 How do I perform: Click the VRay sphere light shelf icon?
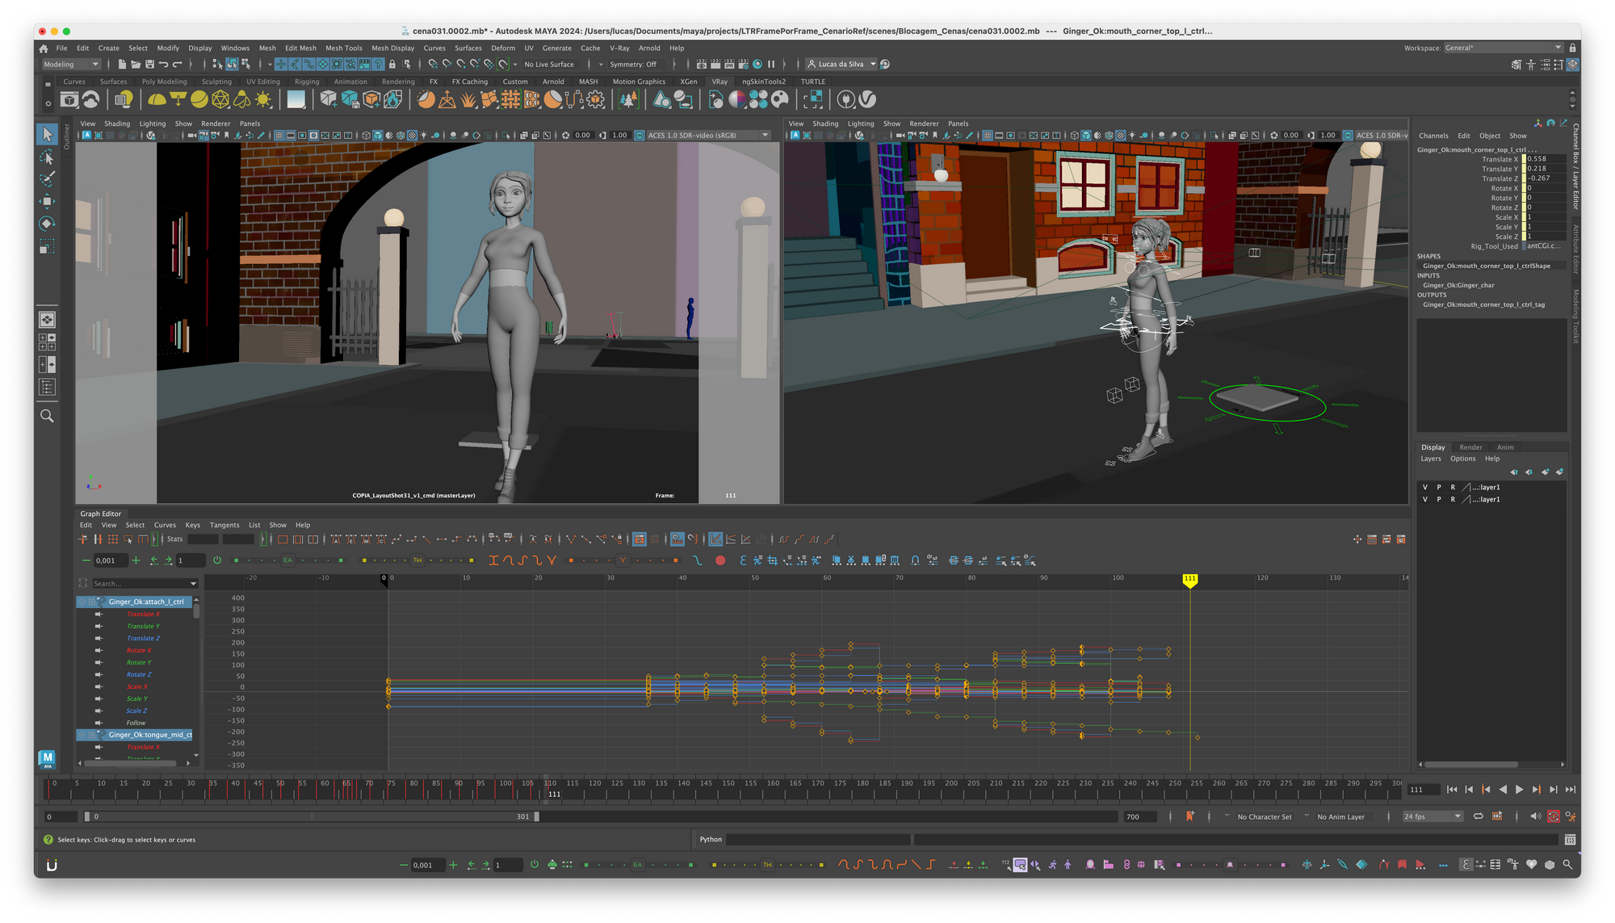pyautogui.click(x=199, y=99)
